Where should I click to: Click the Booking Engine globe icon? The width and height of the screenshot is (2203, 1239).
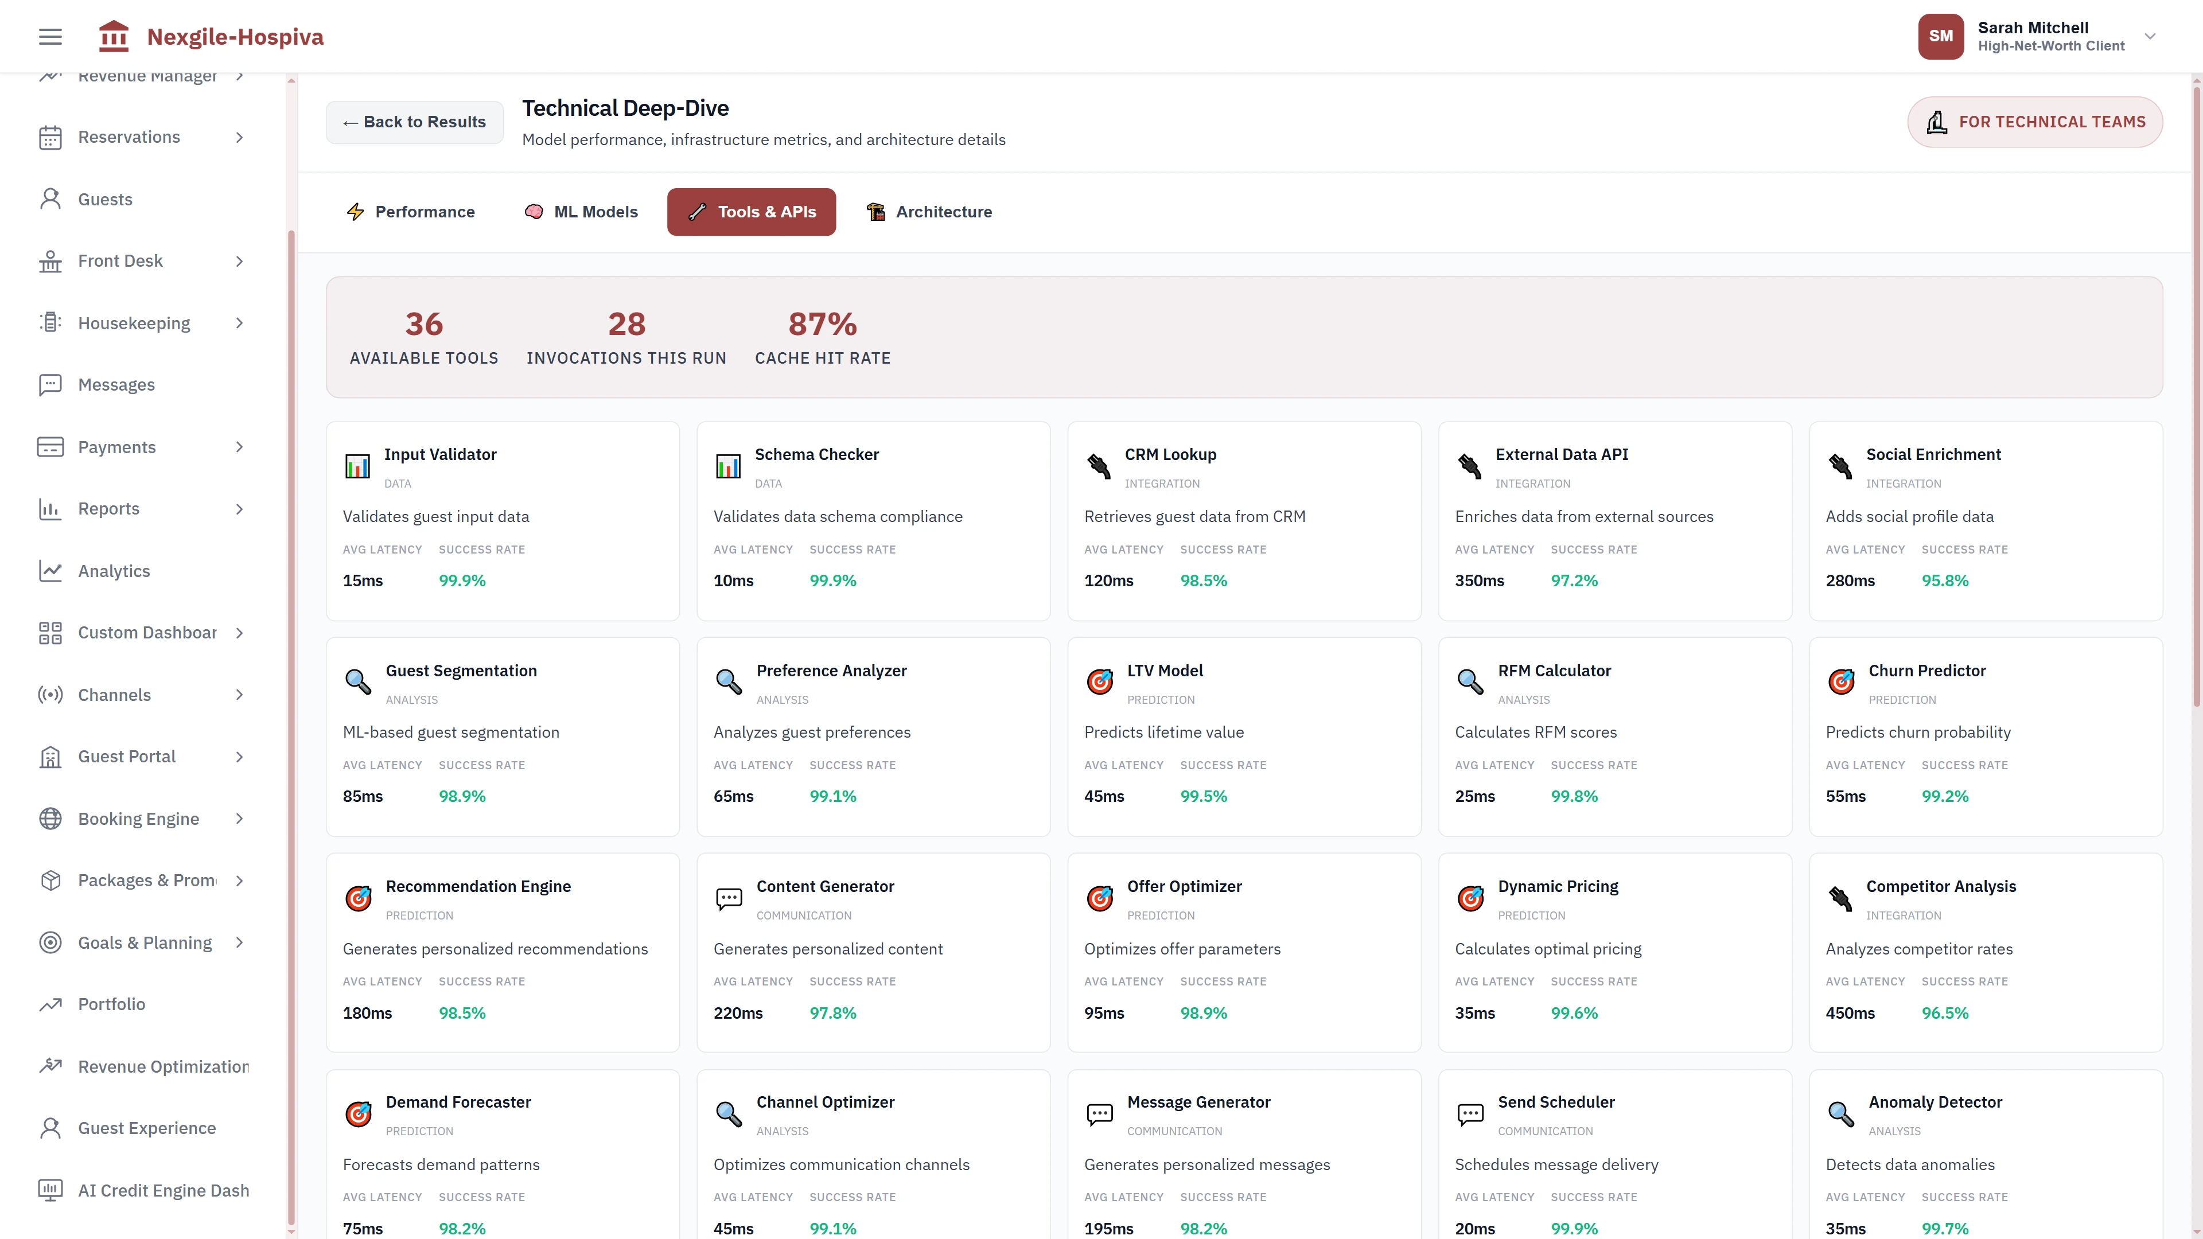49,819
